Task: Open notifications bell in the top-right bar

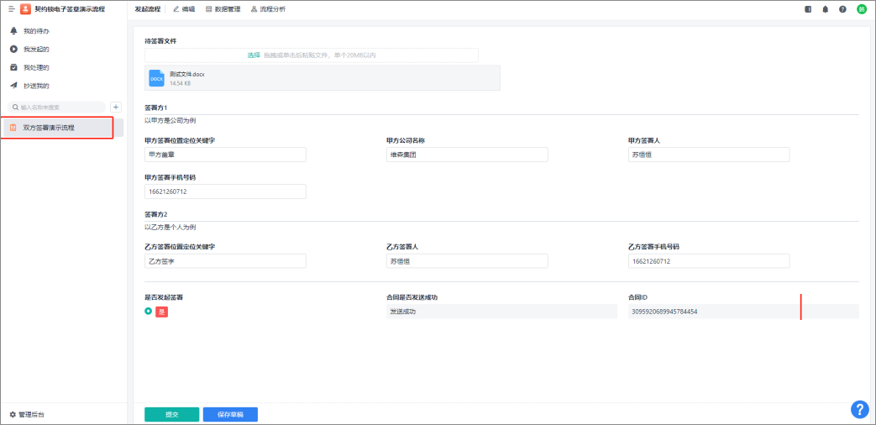Action: click(825, 9)
